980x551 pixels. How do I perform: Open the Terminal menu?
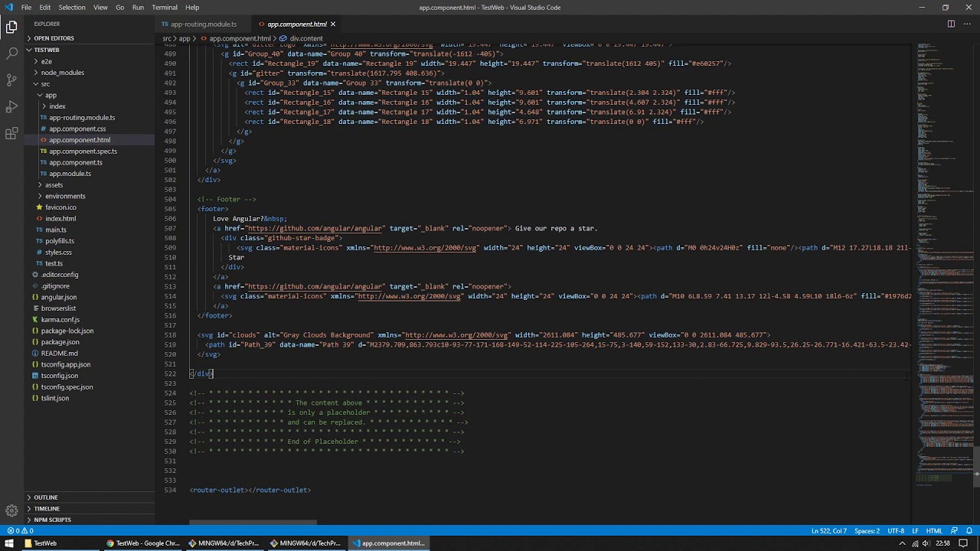click(165, 8)
